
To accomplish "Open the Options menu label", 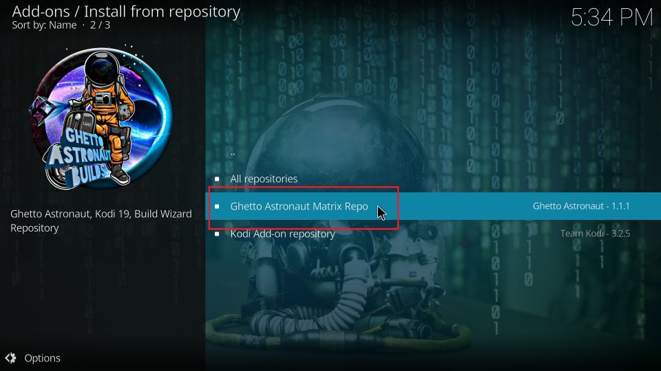I will [x=42, y=358].
